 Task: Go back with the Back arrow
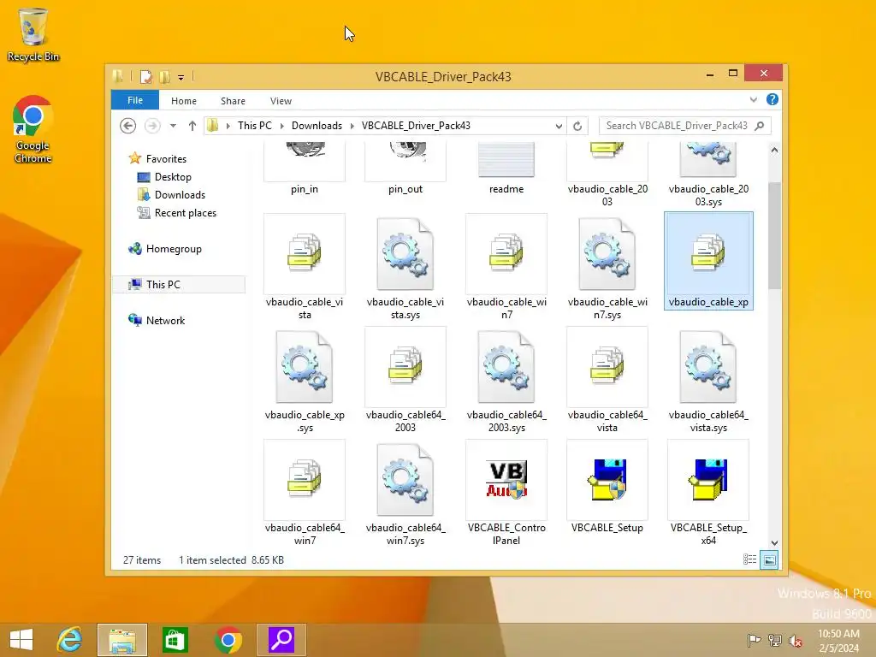(128, 126)
